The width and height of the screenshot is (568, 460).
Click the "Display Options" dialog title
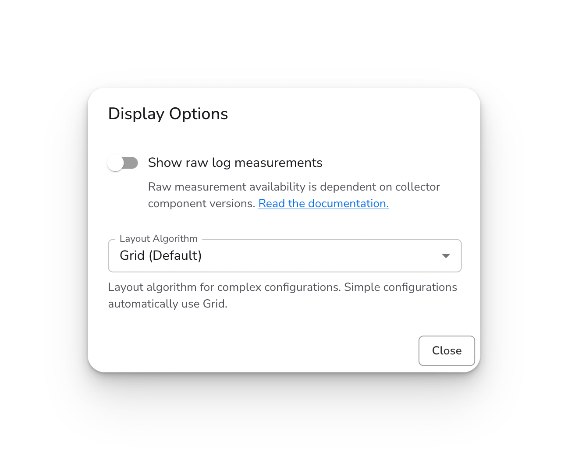tap(168, 114)
